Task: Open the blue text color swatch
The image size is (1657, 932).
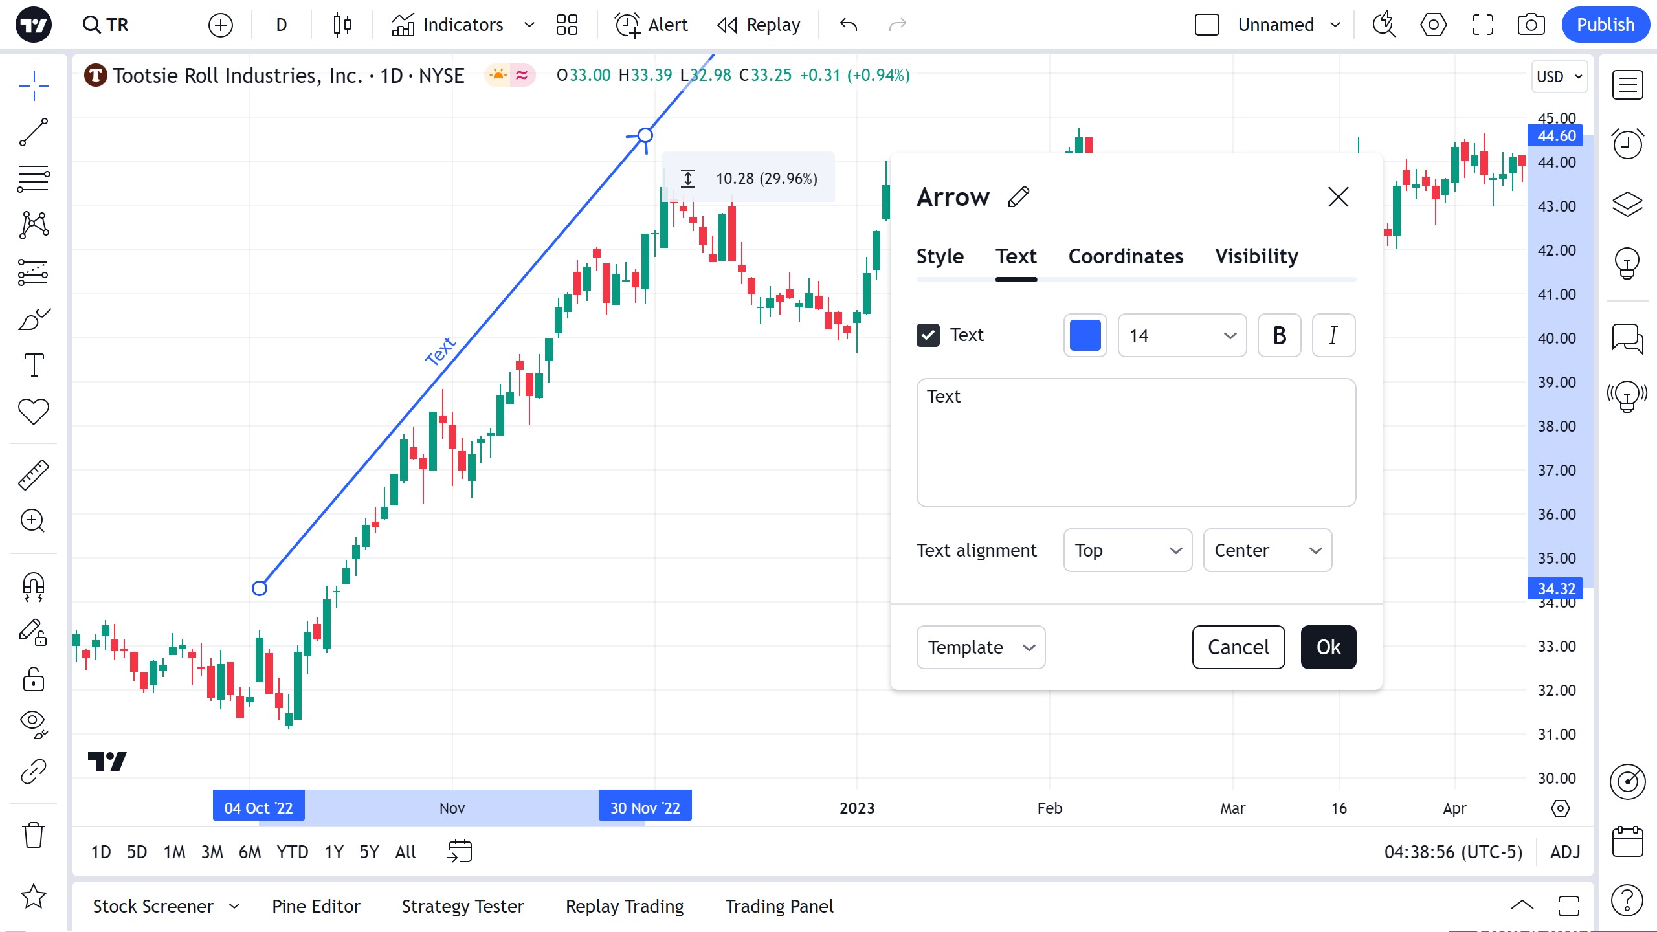Action: pyautogui.click(x=1085, y=335)
